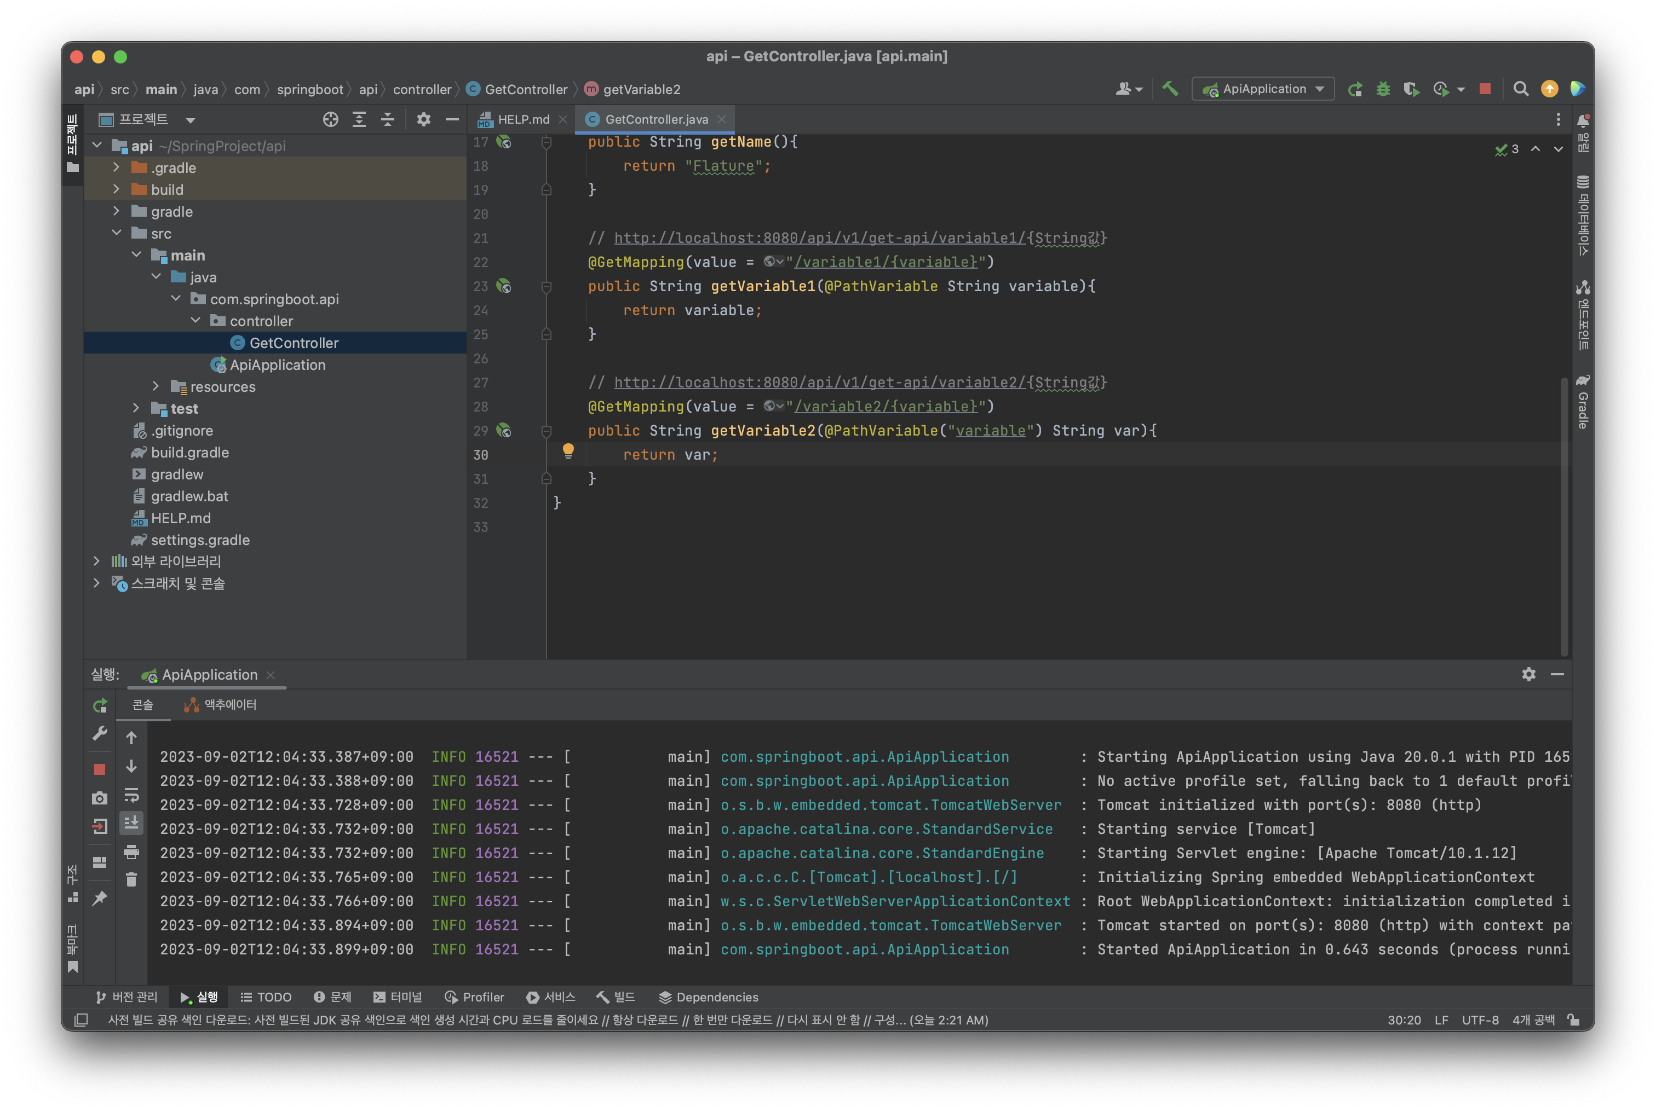Expand the test folder

pyautogui.click(x=136, y=408)
